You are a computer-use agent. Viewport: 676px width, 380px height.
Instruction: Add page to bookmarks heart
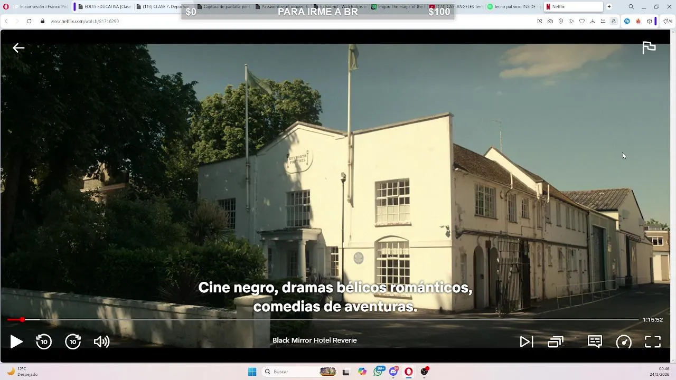(x=582, y=21)
